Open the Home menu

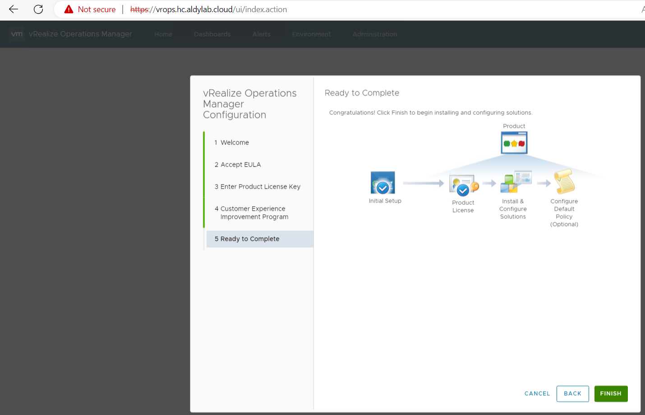[163, 34]
